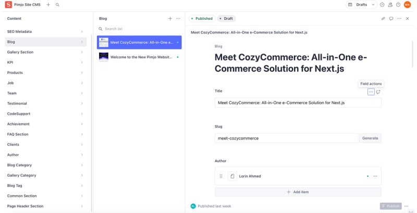Click the upload arrow icon inside the Publish button
Viewport: 417px width, 213px height.
384,206
